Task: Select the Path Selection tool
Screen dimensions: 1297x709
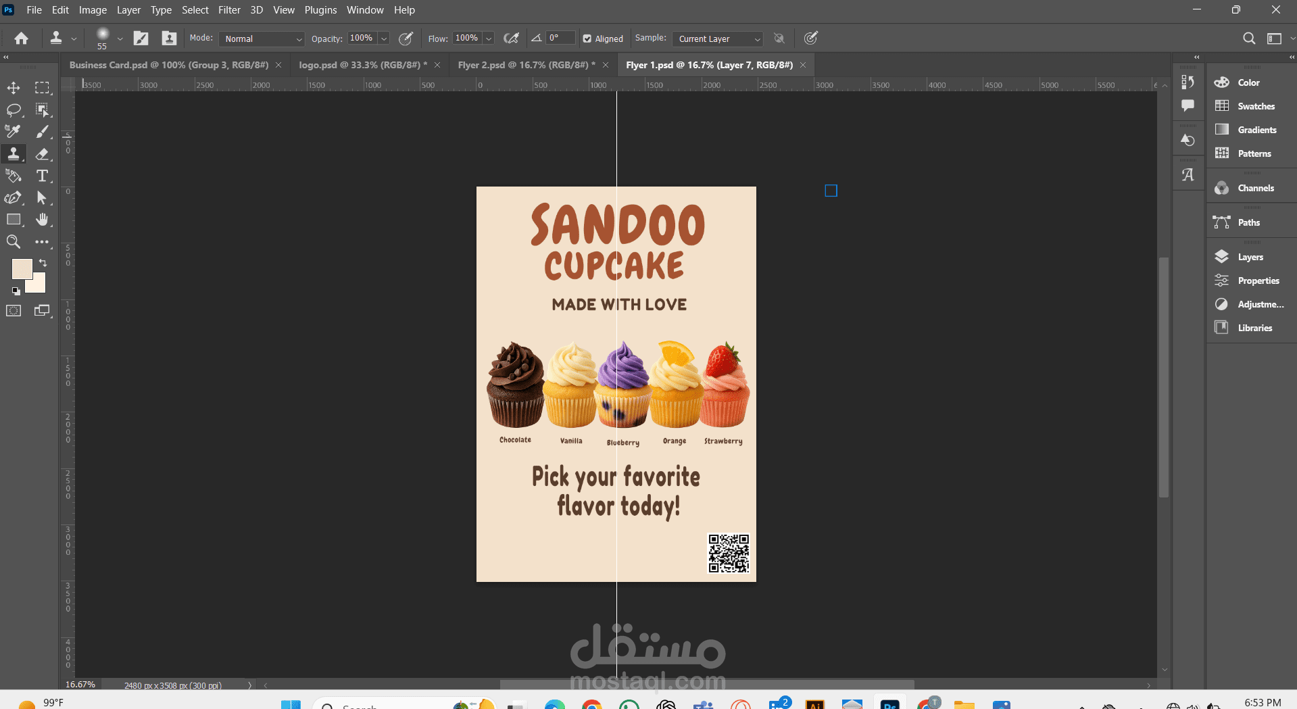Action: point(43,198)
